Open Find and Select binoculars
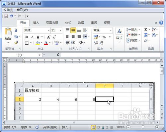This screenshot has height=132, width=166. click(153, 35)
